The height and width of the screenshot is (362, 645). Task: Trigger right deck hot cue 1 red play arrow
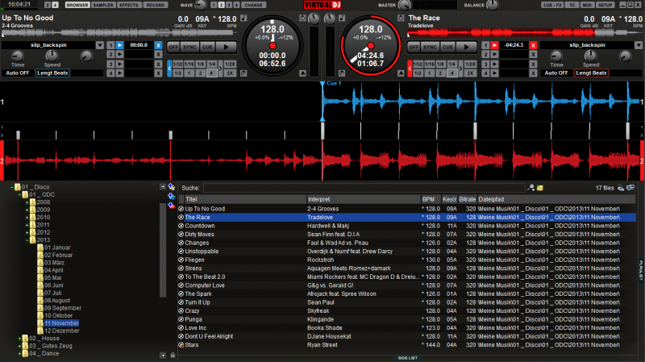click(x=495, y=45)
